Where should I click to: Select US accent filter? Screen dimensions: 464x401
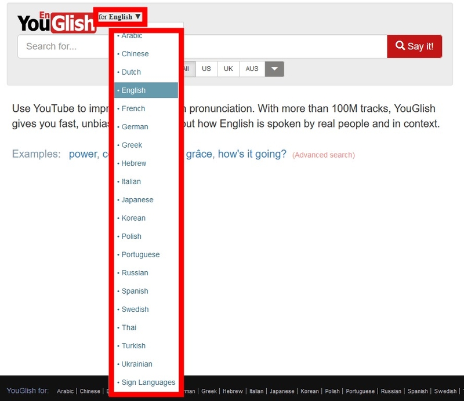pyautogui.click(x=207, y=68)
